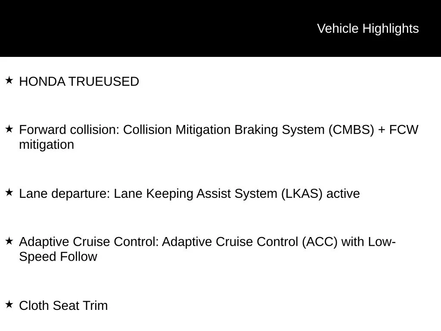The height and width of the screenshot is (331, 441).
Task: Click the wrapped Speed Follow text
Action: 58,257
